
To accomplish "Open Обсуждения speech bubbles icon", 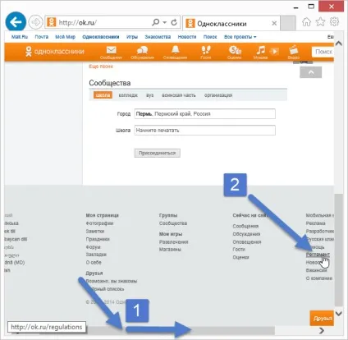I will 142,53.
